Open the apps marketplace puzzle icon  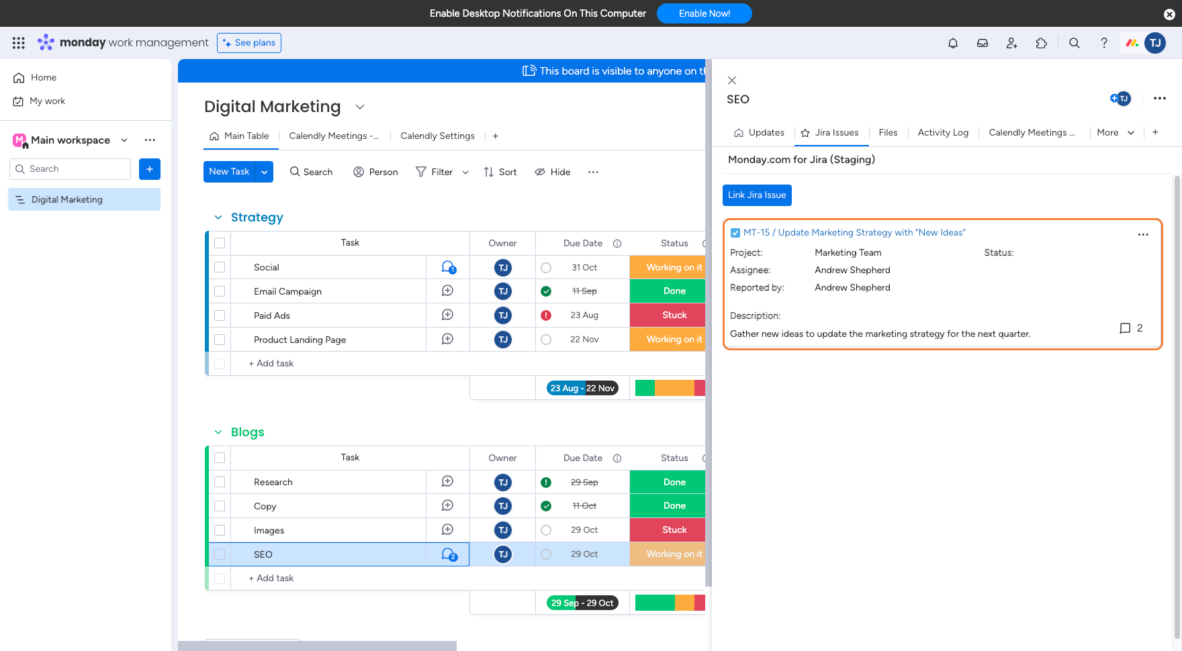[x=1041, y=43]
